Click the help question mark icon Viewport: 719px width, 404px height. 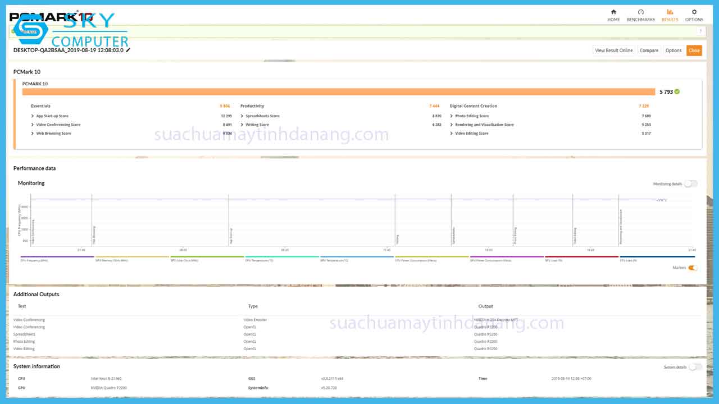(x=701, y=31)
